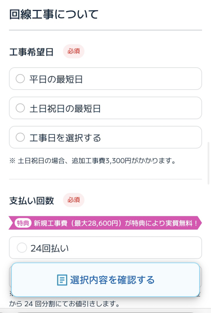The width and height of the screenshot is (211, 313).
Task: Select the 土日祝日の最短日 radio button
Action: 20,108
